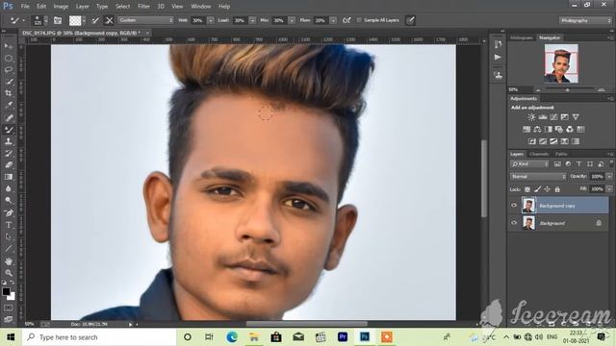Screen dimensions: 616x346
Task: Toggle lock image pixels
Action: point(537,189)
